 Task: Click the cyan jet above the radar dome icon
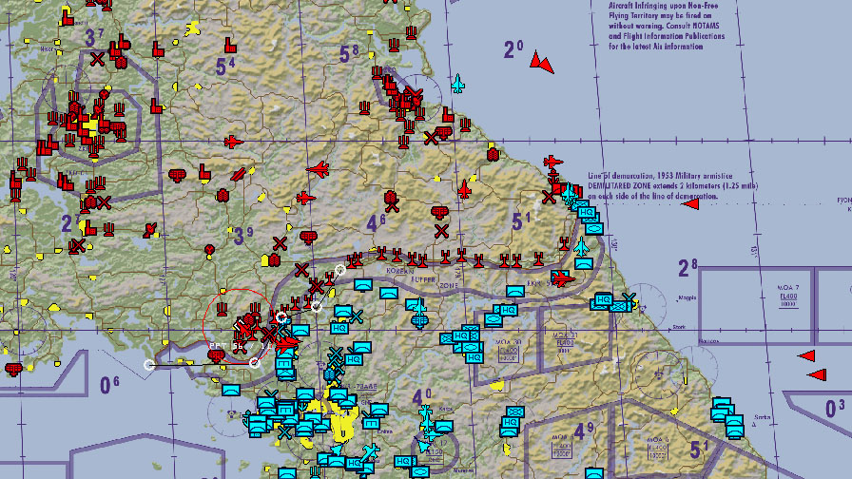[419, 308]
